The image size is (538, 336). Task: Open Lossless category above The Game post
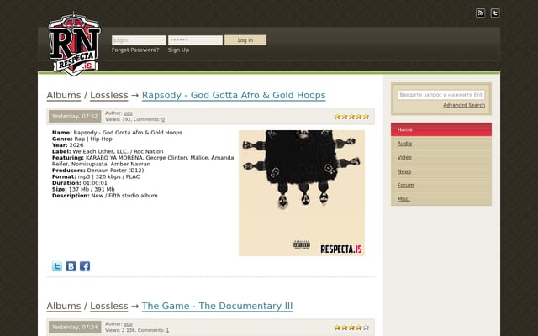[x=109, y=306]
